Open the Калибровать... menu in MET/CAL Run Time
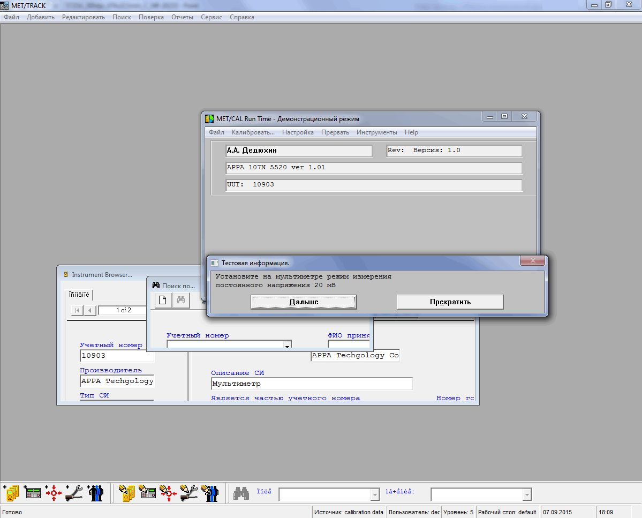This screenshot has width=642, height=518. 253,132
